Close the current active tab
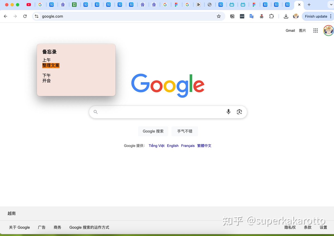Viewport: 334px width, 236px height. tap(299, 5)
